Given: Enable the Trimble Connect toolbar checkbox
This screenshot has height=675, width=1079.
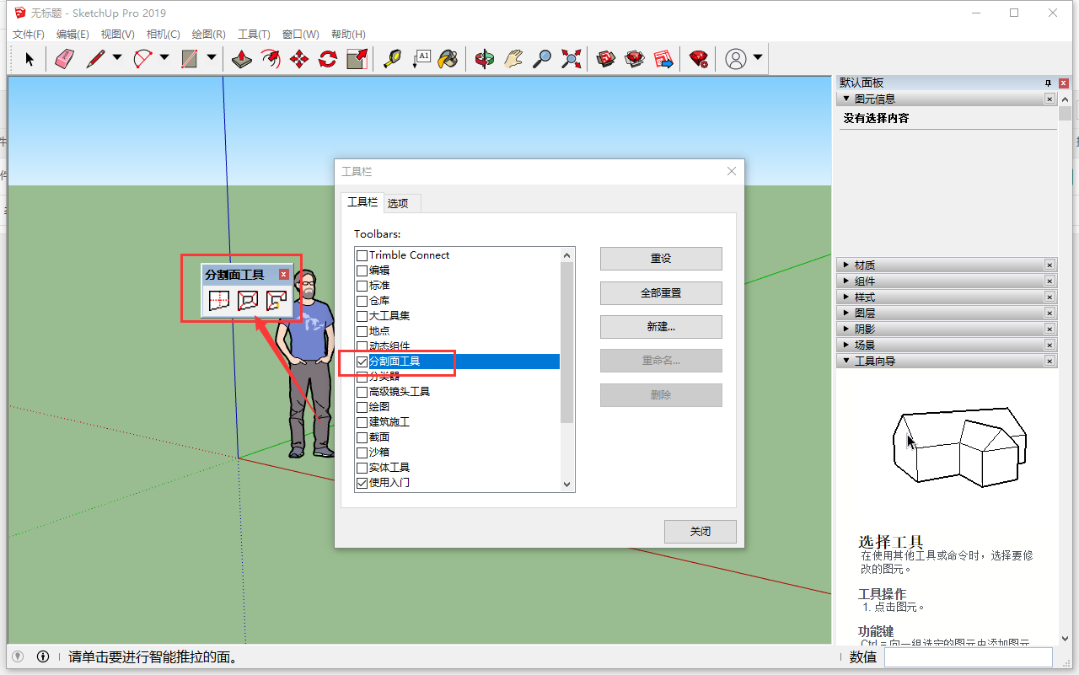Looking at the screenshot, I should pyautogui.click(x=362, y=255).
